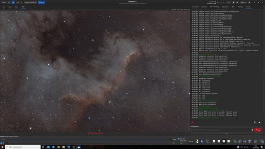Screen dimensions: 265x149
Task: Open the bit-depth dropdown in header
Action: click(243, 2)
